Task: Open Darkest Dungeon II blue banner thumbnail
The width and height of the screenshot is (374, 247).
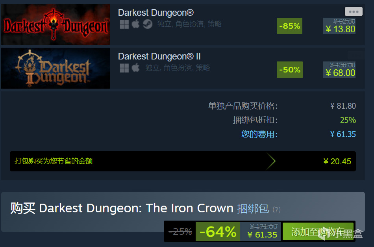Action: [x=56, y=68]
